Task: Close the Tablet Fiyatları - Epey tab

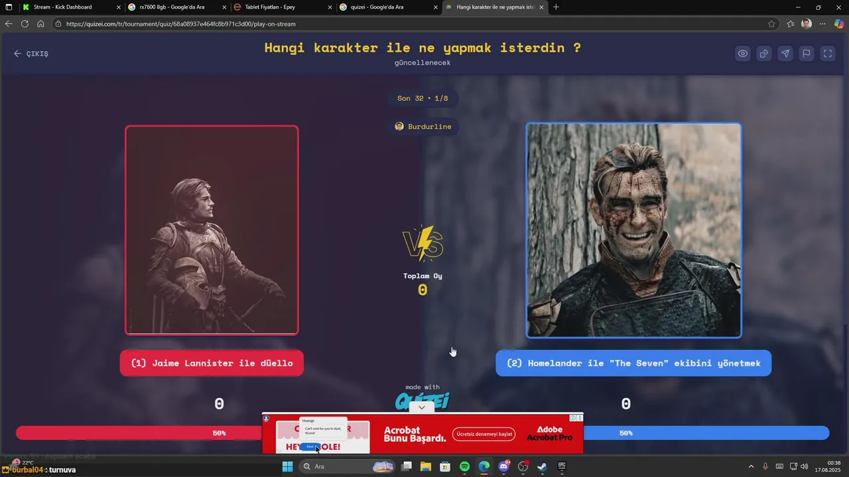Action: click(x=330, y=7)
